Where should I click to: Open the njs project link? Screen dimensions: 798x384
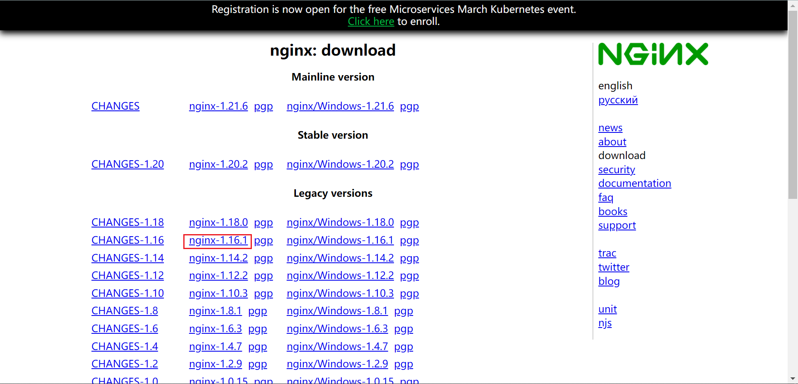[x=605, y=323]
